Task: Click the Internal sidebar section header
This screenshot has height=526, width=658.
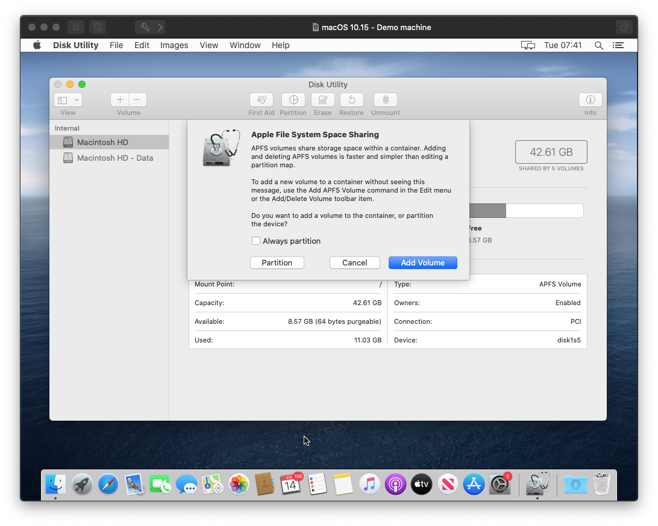Action: [x=67, y=128]
